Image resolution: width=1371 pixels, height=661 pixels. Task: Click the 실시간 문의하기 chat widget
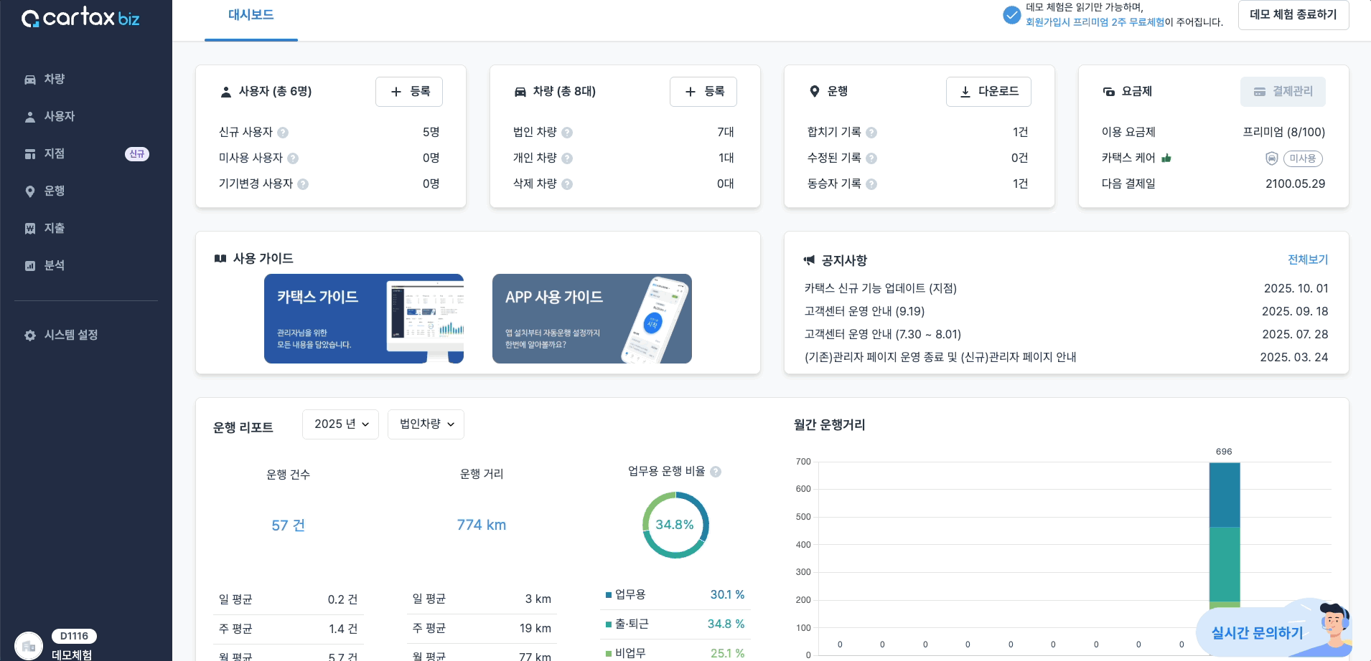coord(1256,633)
